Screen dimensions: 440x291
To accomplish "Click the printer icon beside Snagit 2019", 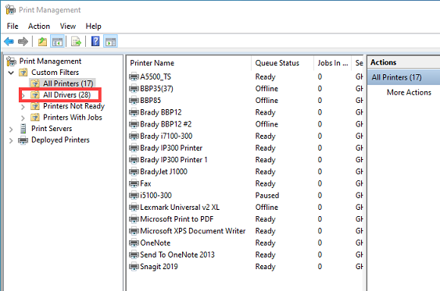I will point(134,267).
